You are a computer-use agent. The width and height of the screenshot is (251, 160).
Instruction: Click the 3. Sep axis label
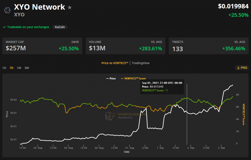221,148
